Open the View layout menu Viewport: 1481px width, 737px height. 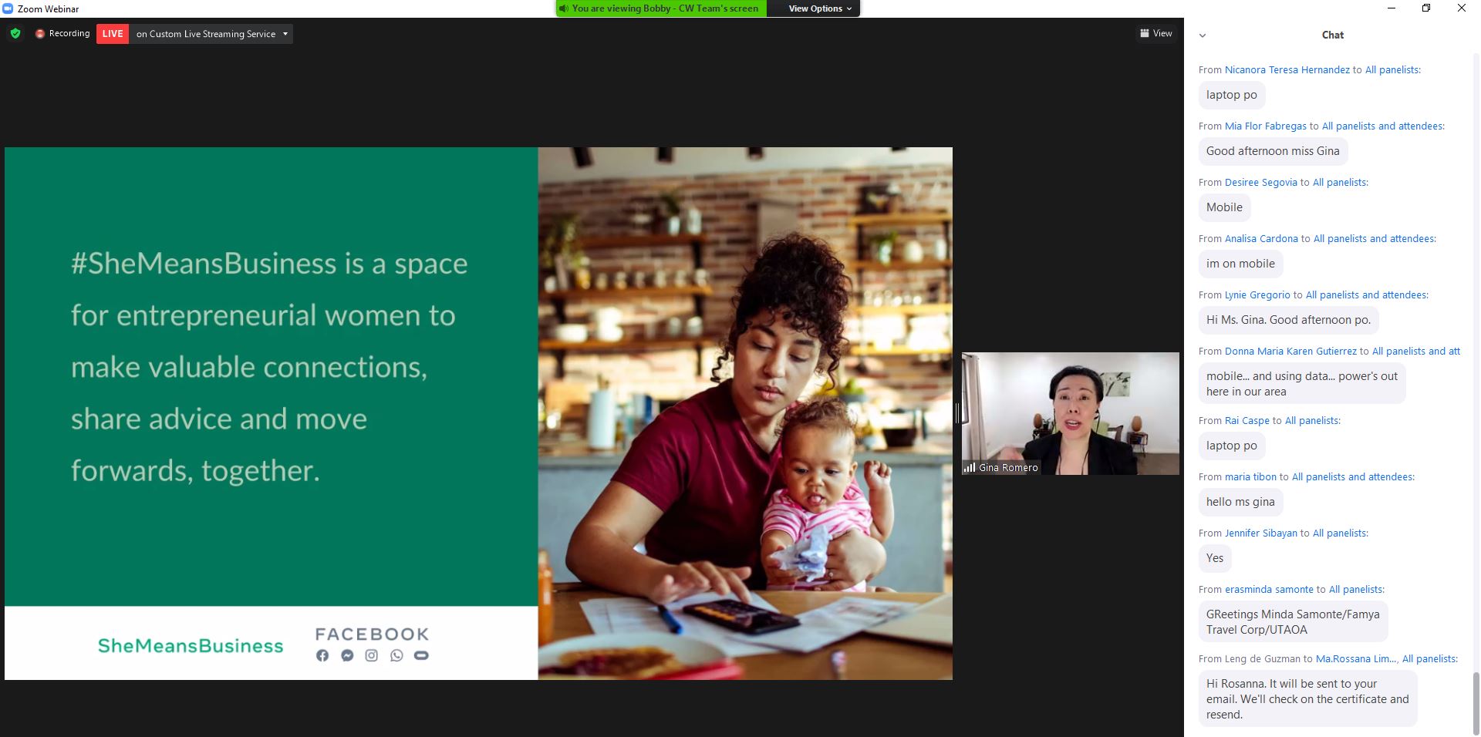(1155, 33)
